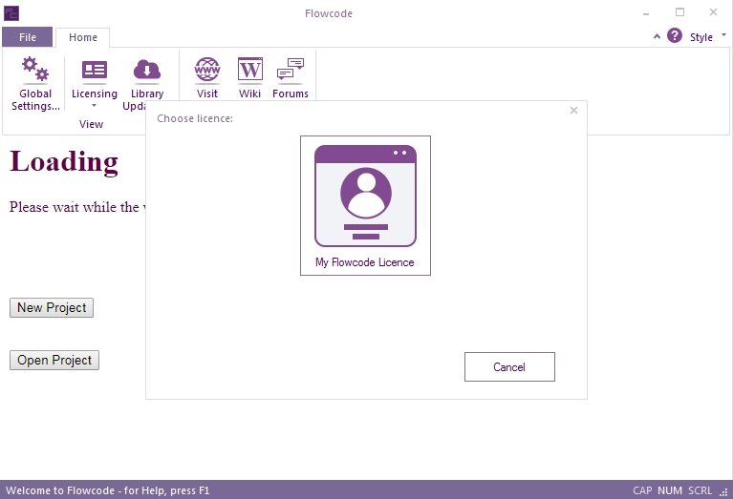733x499 pixels.
Task: Select the Home ribbon tab
Action: click(83, 37)
